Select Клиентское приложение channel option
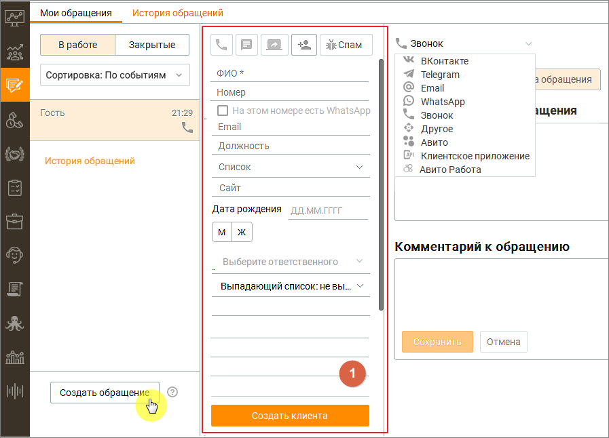609x438 pixels. [x=475, y=156]
